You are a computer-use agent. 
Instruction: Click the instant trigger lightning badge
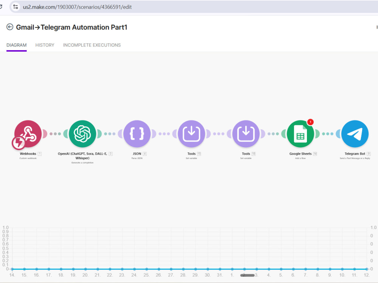(x=18, y=143)
